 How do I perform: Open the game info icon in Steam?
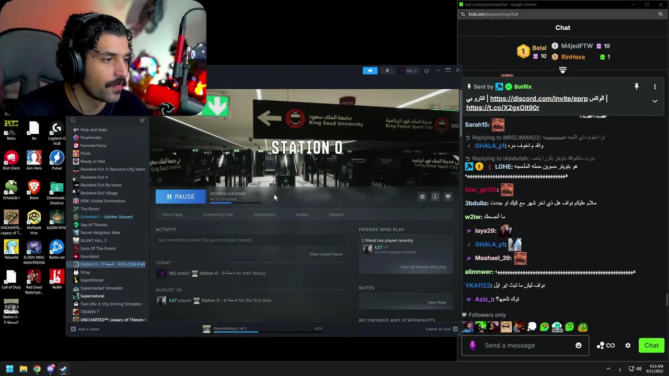(x=435, y=197)
